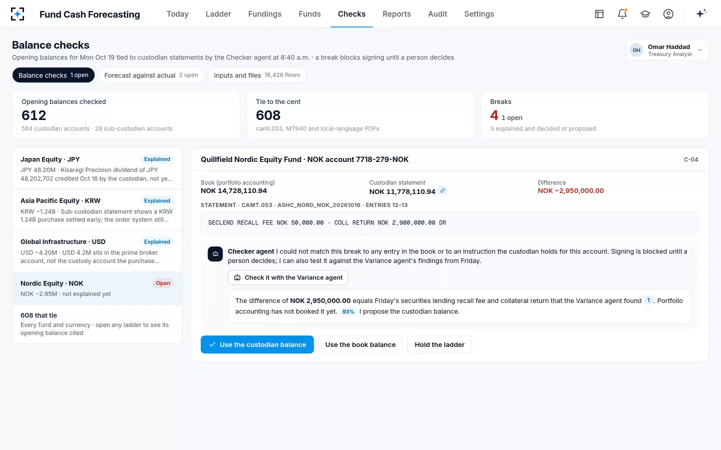Open the layout panel icon in header
This screenshot has height=450, width=721.
tap(599, 14)
